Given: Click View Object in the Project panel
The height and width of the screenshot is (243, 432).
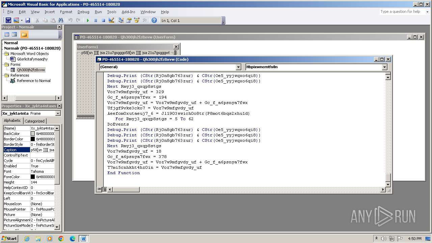Looking at the screenshot, I should (x=15, y=34).
